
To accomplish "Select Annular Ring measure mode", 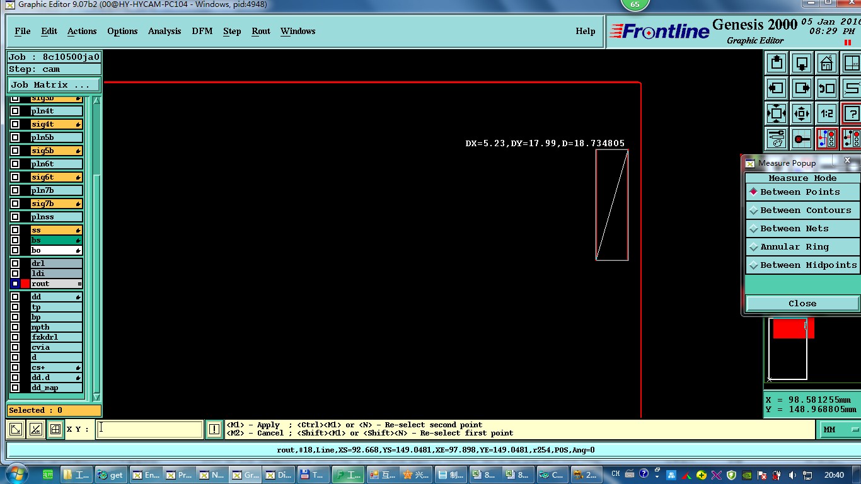I will [802, 246].
